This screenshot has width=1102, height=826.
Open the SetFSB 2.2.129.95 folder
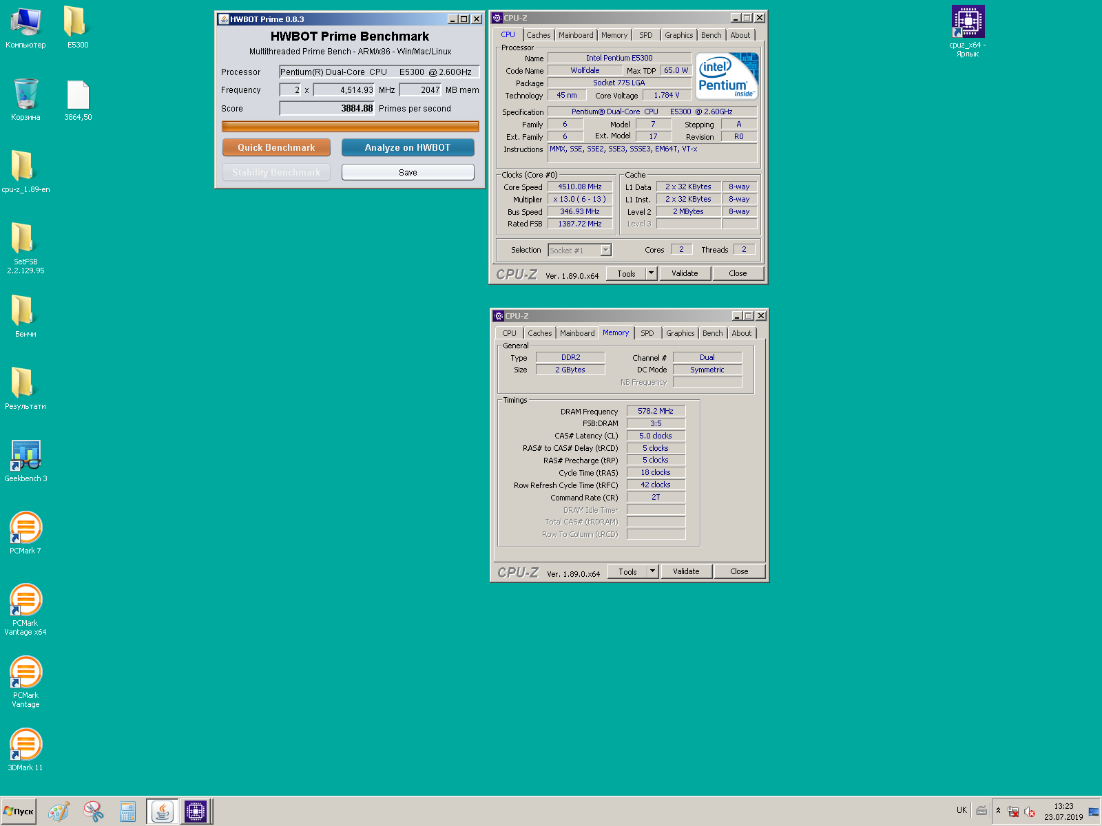(x=25, y=248)
